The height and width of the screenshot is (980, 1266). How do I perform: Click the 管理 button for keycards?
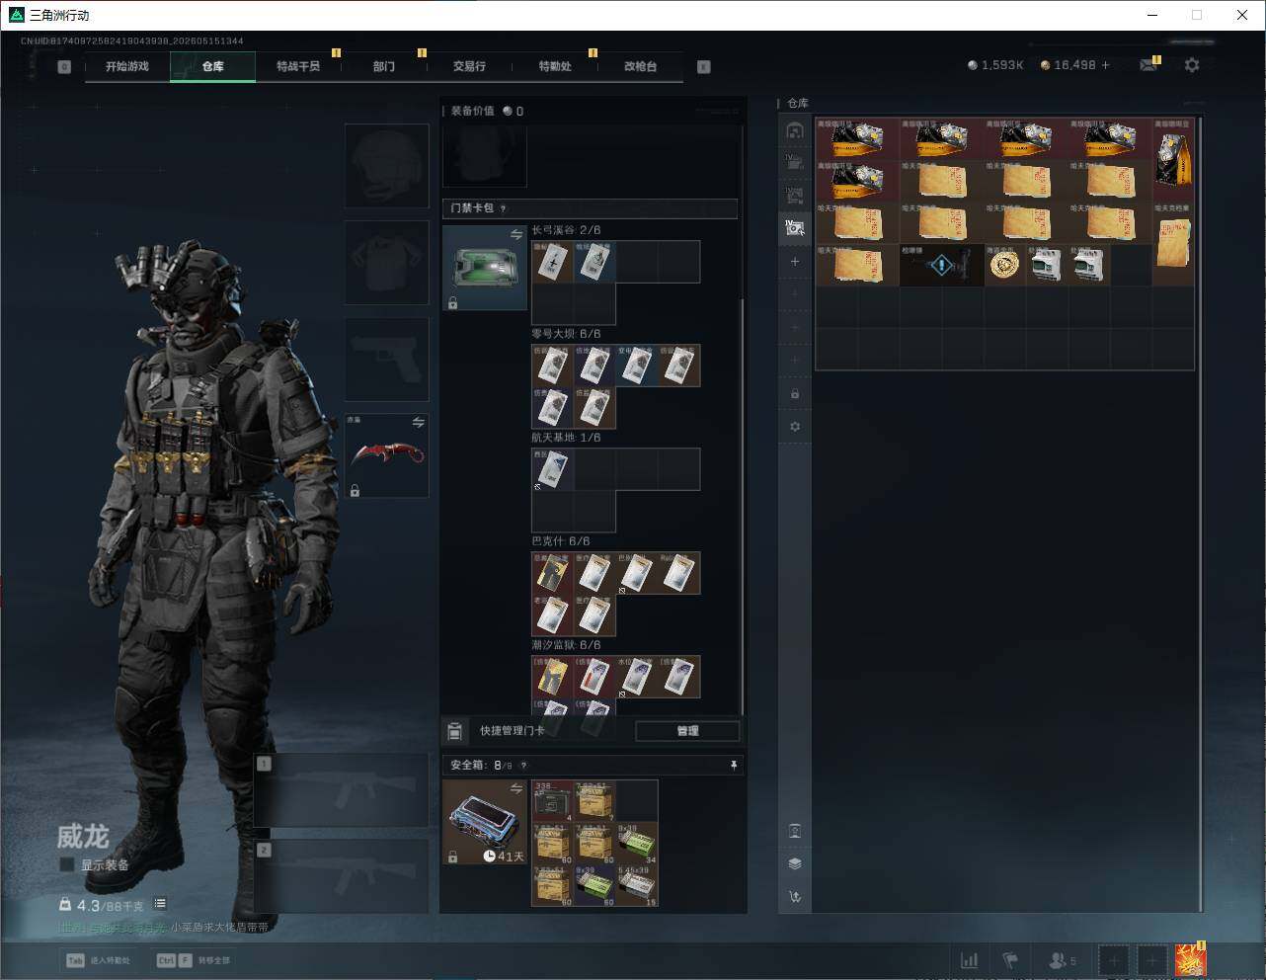click(687, 731)
